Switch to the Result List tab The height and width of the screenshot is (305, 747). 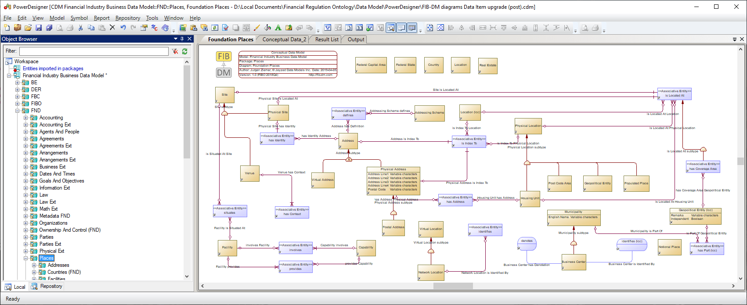click(327, 39)
